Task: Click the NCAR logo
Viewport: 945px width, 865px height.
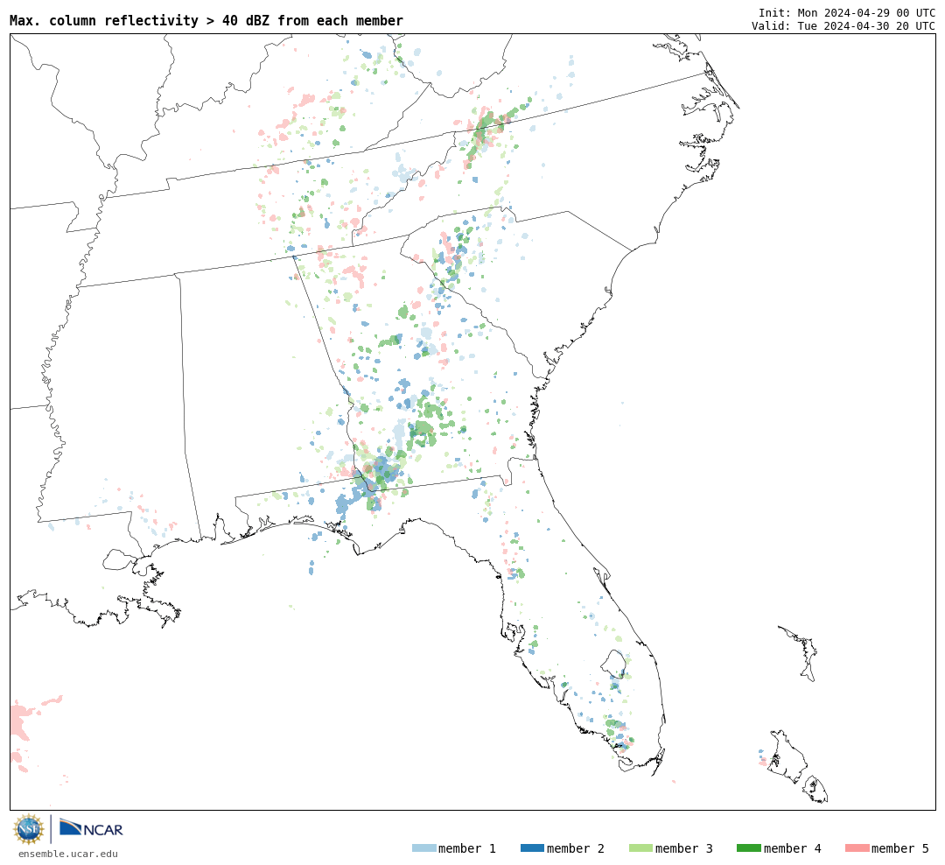Action: click(91, 828)
